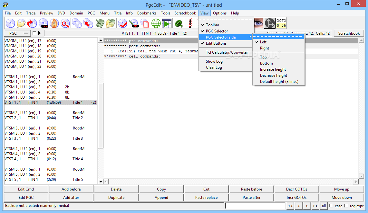The image size is (368, 213).
Task: Click the red arrow reload disc icon
Action: tap(32, 23)
